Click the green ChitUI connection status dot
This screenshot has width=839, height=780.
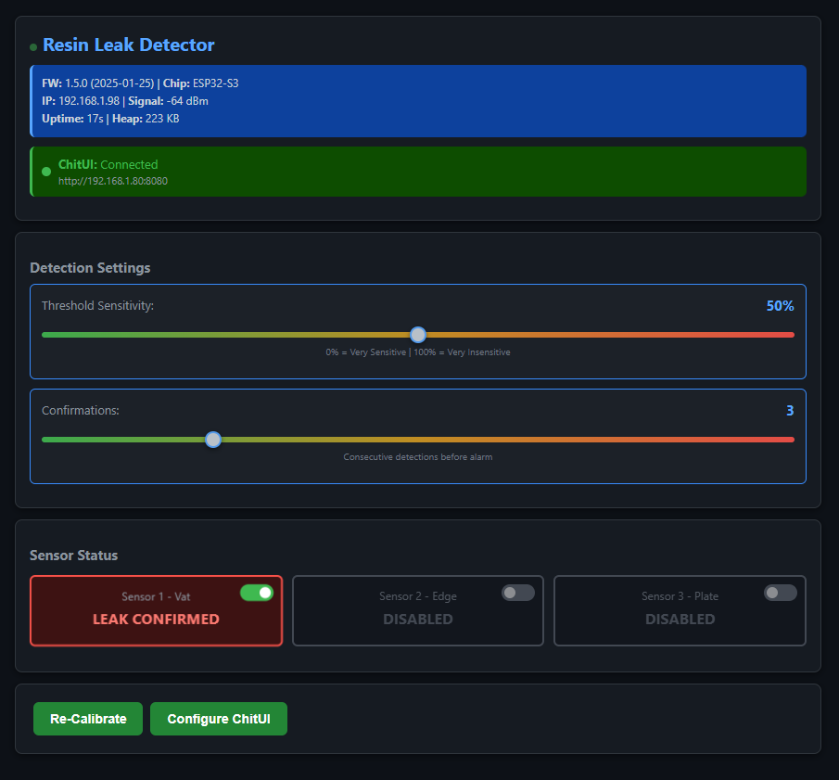(46, 172)
